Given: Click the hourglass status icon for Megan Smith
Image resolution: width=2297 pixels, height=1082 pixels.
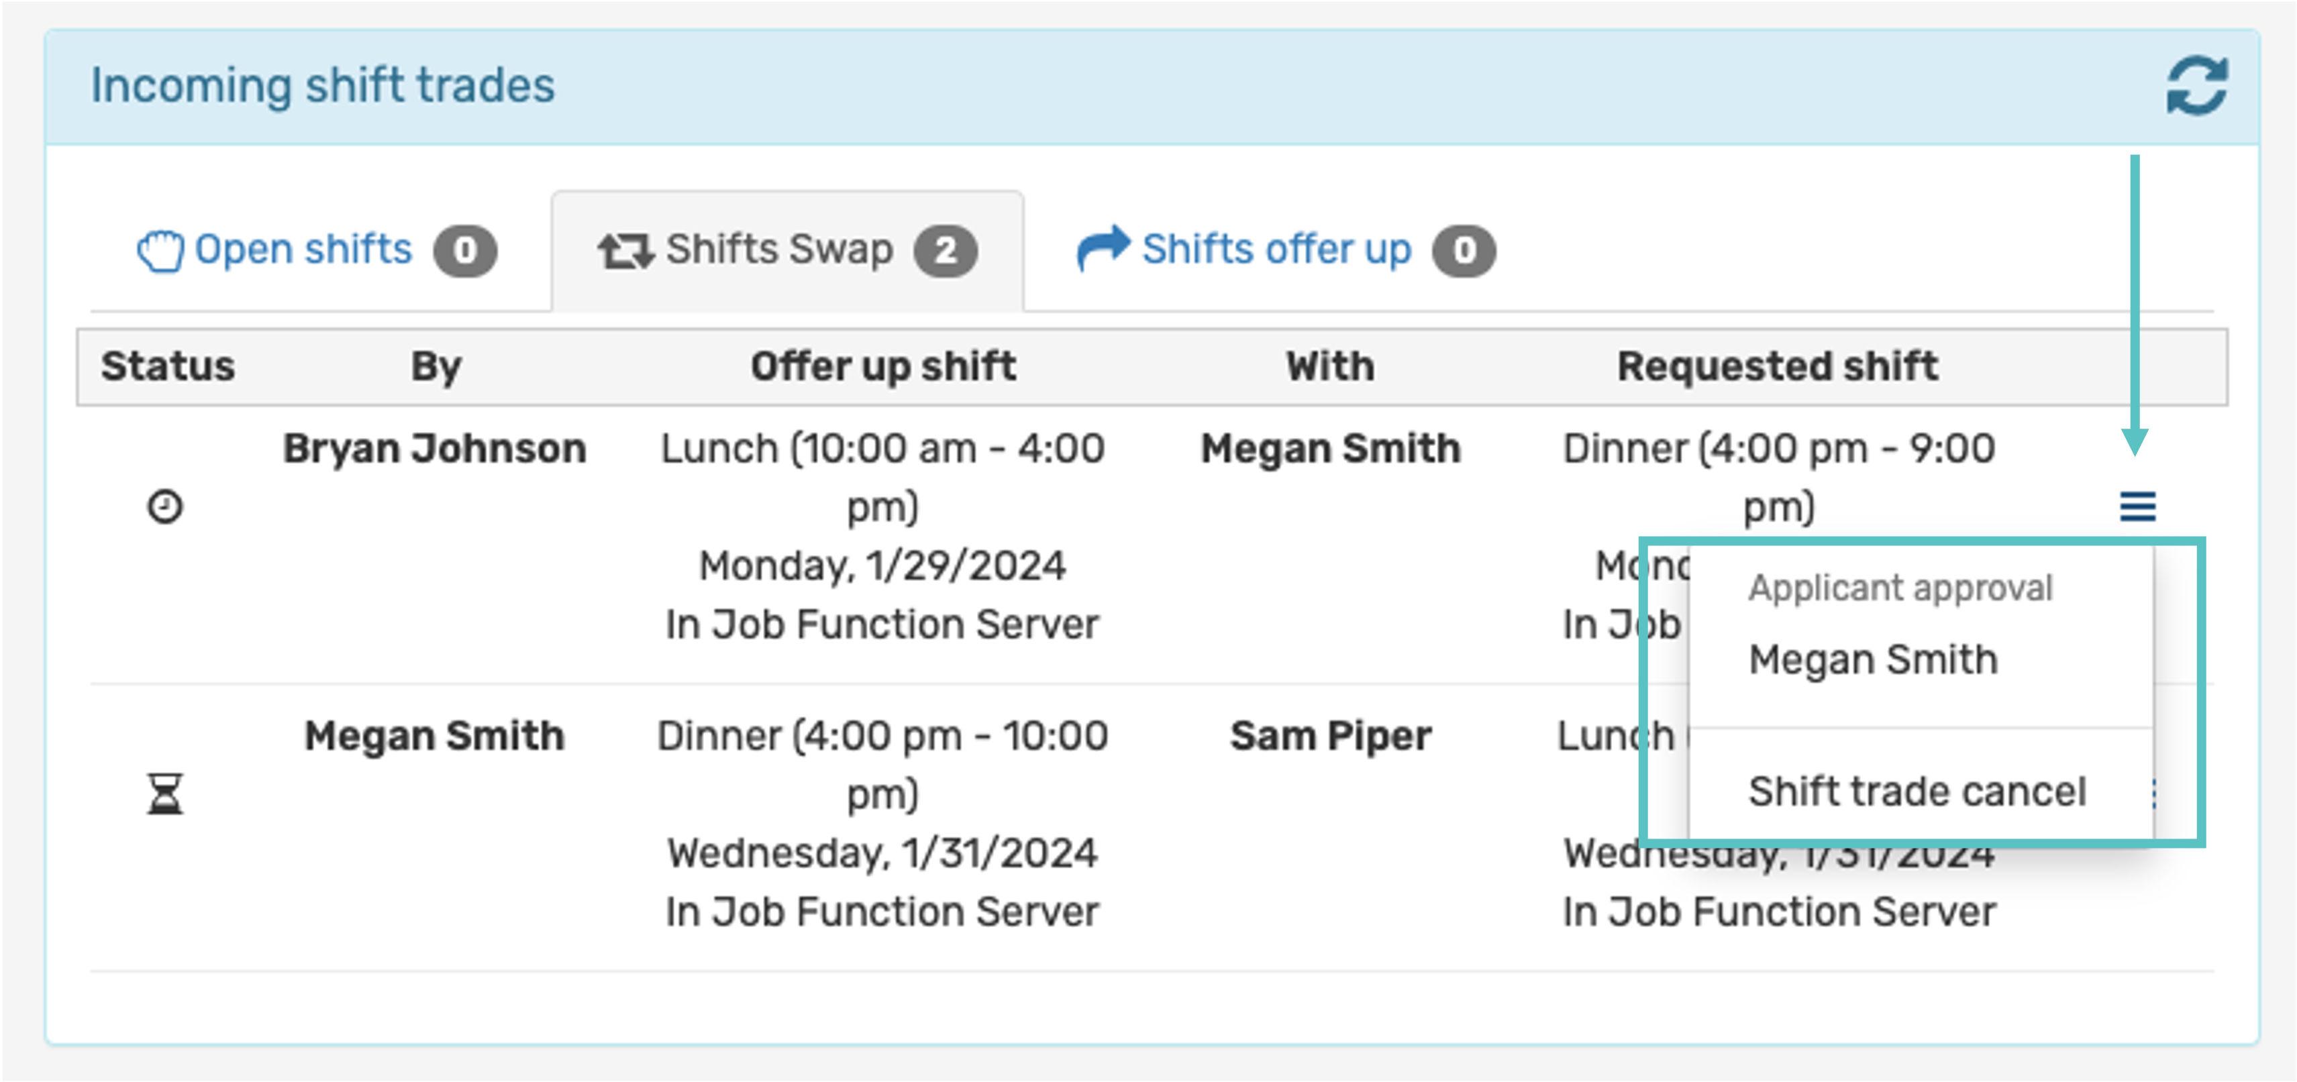Looking at the screenshot, I should click(x=165, y=794).
